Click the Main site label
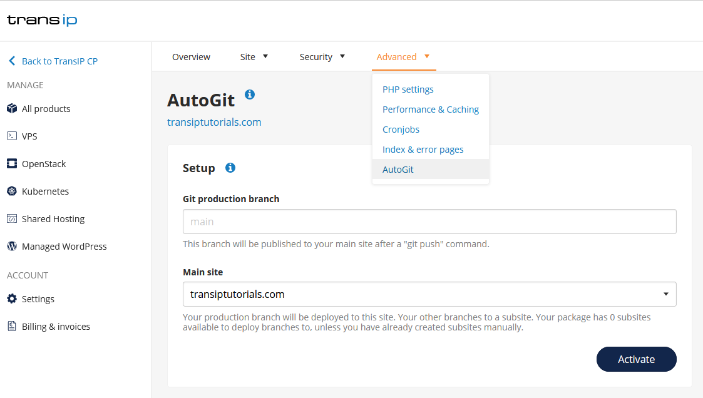Viewport: 703px width, 398px height. (x=203, y=272)
